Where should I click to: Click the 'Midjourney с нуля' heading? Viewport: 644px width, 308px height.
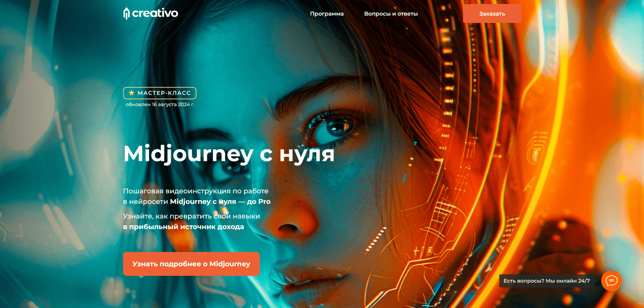pos(229,154)
